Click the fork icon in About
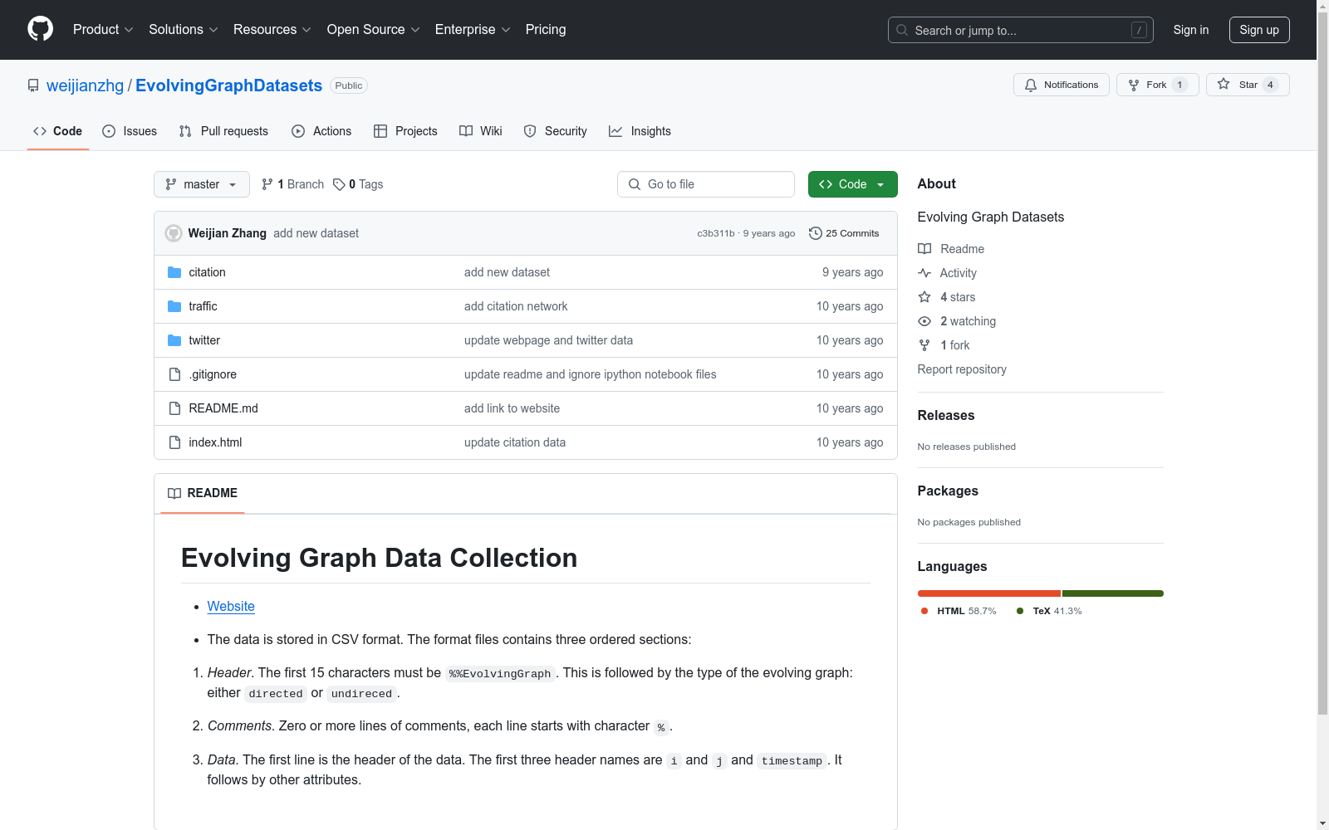Screen dimensions: 1329x830 [x=924, y=345]
